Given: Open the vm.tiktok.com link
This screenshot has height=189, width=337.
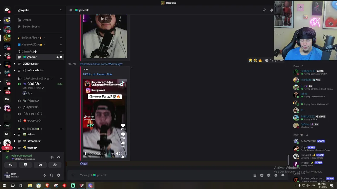Looking at the screenshot, I should coord(101,64).
